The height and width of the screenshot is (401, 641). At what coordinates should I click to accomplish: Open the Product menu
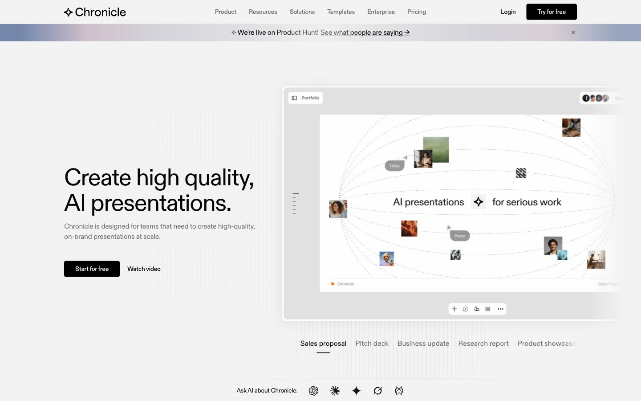tap(226, 12)
